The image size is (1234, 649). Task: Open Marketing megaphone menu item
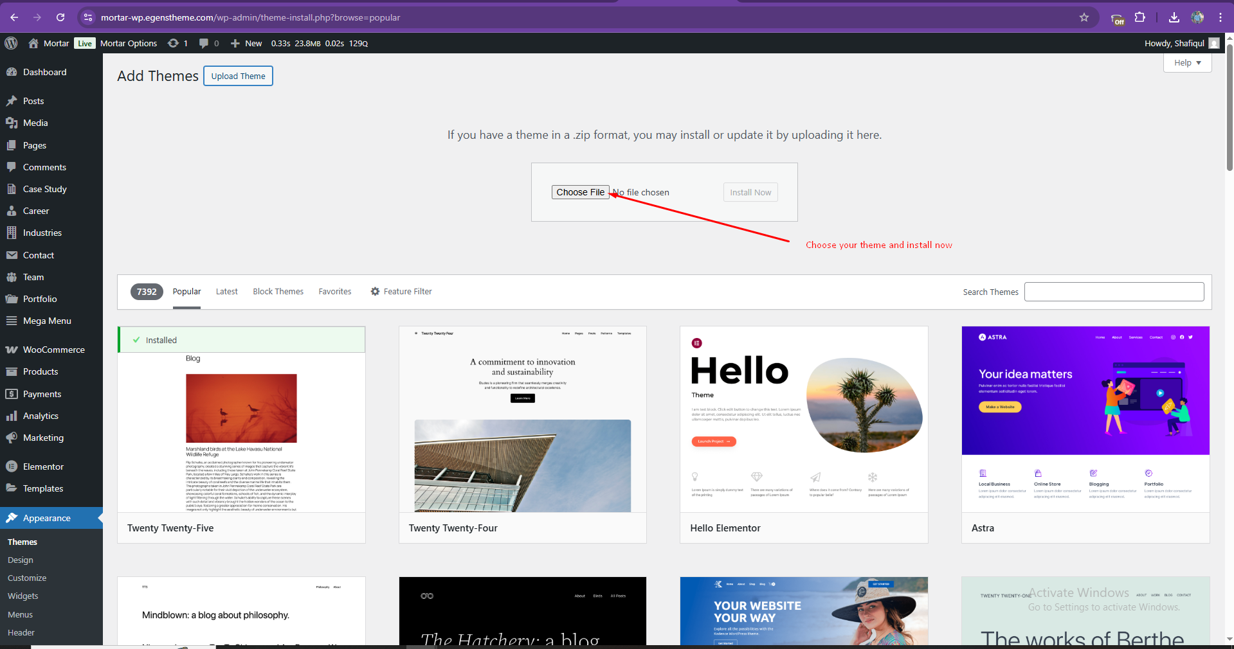(x=51, y=438)
